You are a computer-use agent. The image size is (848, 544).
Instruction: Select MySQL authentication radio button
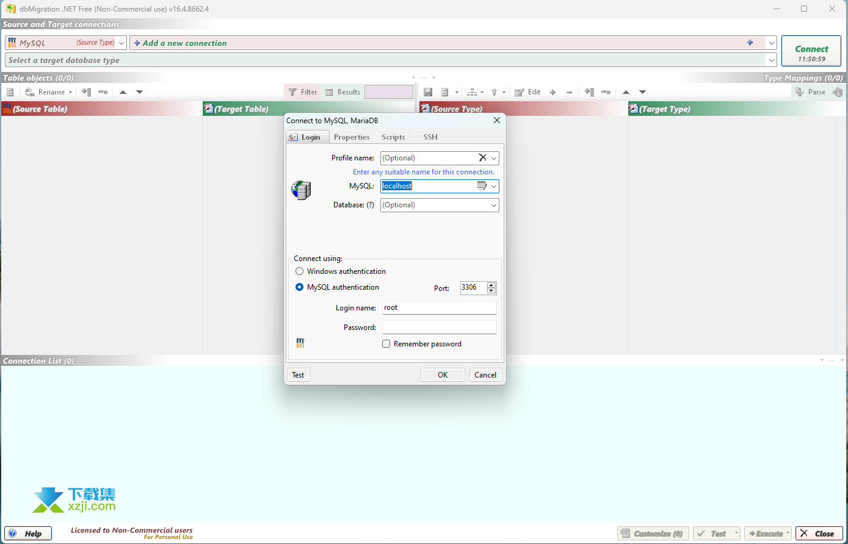coord(299,287)
